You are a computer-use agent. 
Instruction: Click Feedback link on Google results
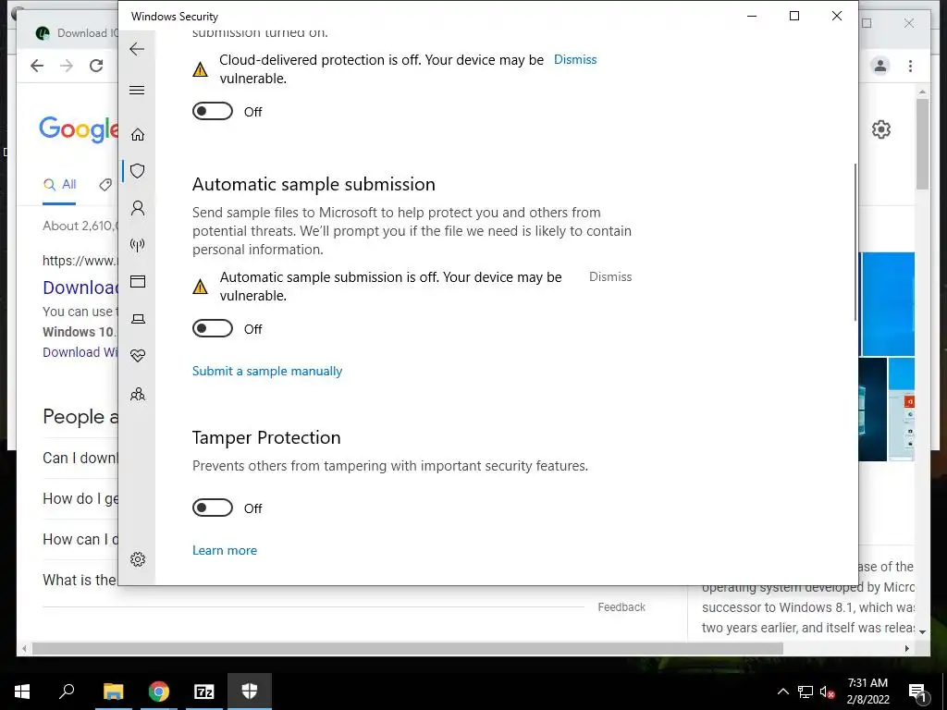[x=621, y=606]
